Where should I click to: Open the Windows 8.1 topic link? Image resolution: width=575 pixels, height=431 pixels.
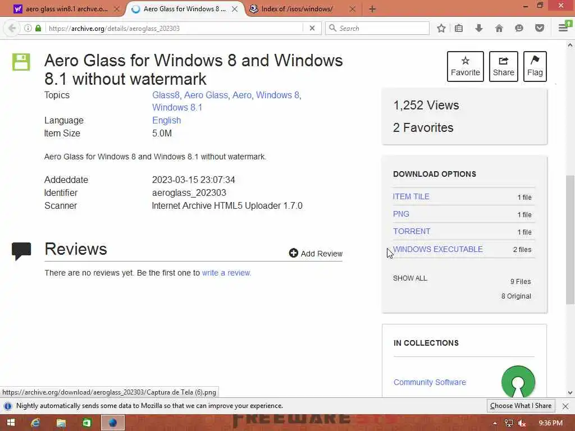pyautogui.click(x=177, y=107)
